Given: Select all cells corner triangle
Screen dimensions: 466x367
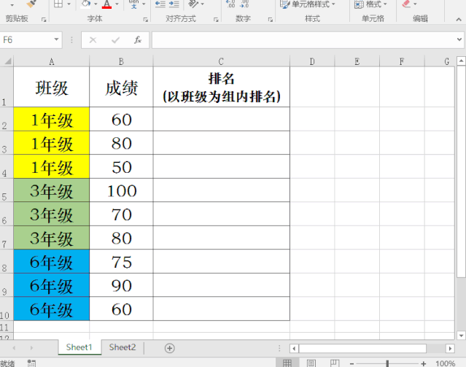Looking at the screenshot, I should [x=7, y=61].
